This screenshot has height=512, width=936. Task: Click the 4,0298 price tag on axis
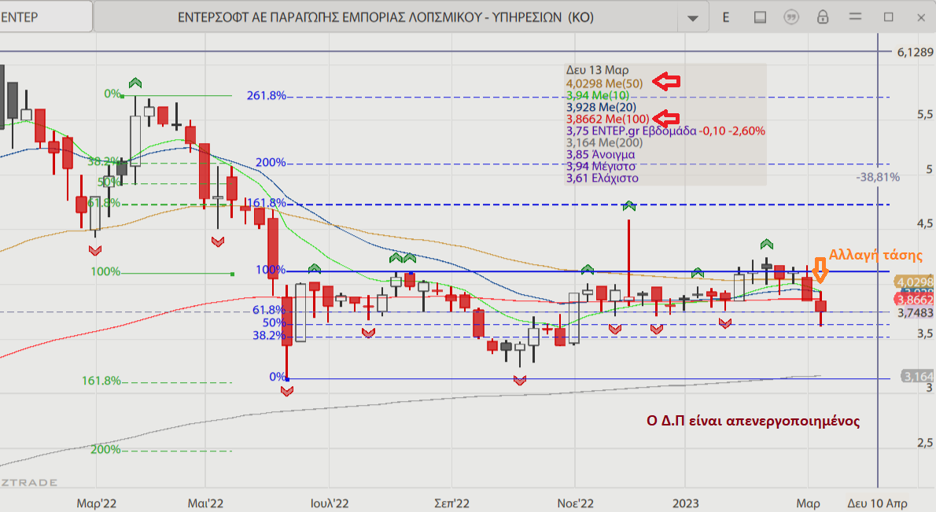[x=914, y=282]
